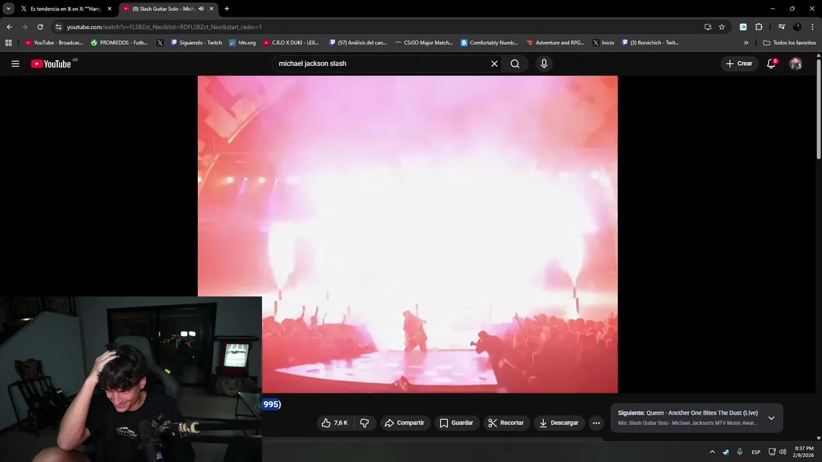Switch ESP input language
This screenshot has width=822, height=462.
(756, 452)
